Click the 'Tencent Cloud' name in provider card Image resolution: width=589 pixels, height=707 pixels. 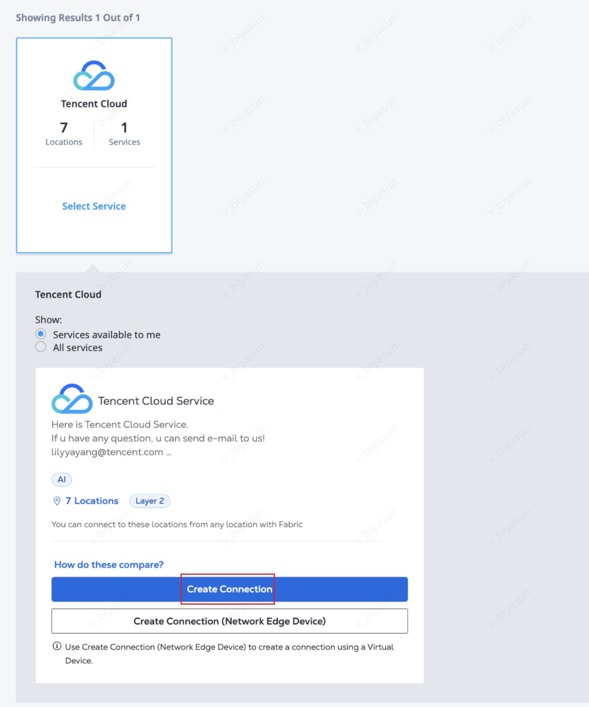(94, 104)
